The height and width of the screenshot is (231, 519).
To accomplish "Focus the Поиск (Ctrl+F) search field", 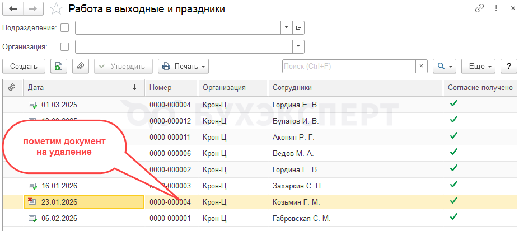I will point(349,66).
